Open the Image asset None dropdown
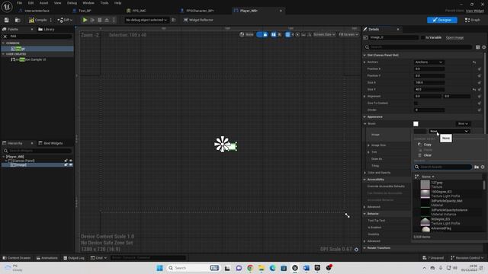Viewport: 488px width, 274px height. coord(449,131)
